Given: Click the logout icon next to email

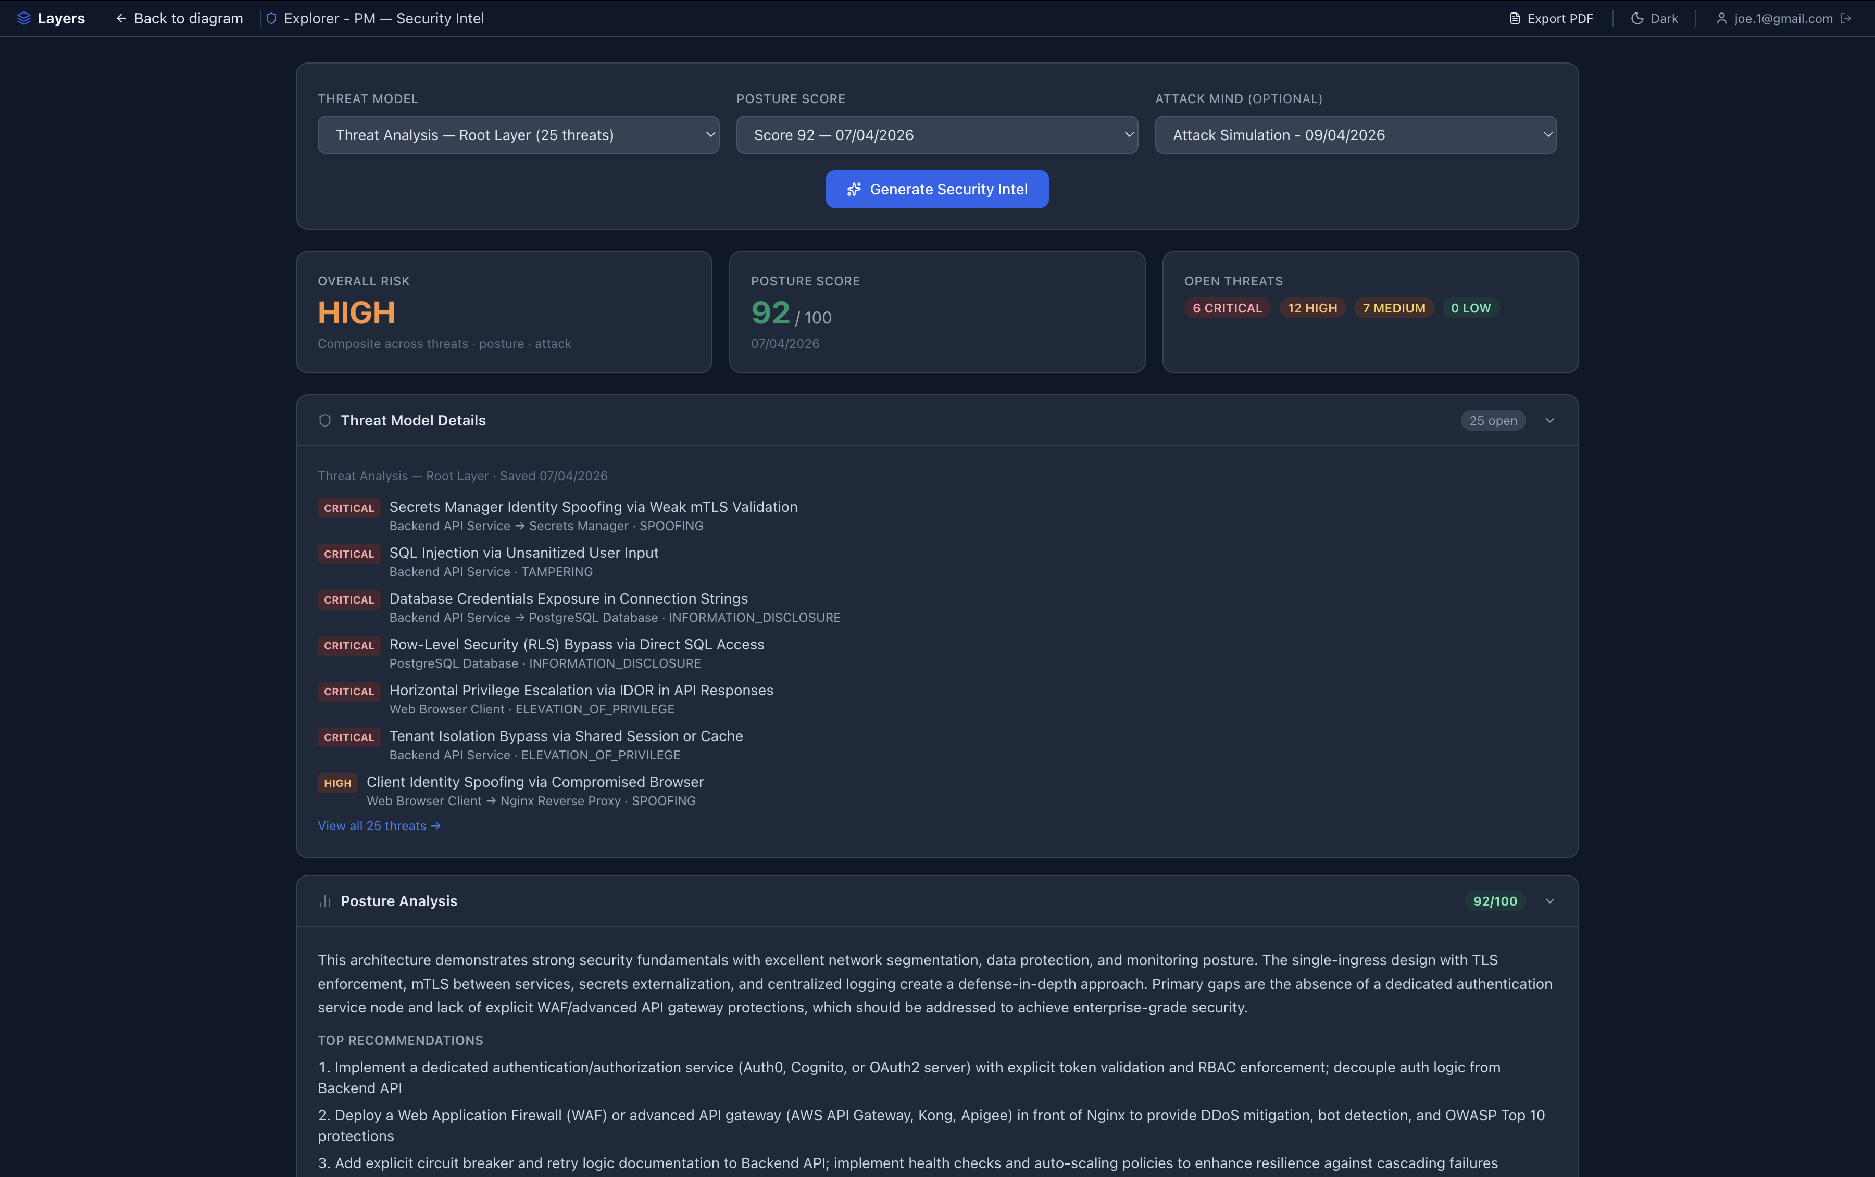Looking at the screenshot, I should coord(1845,18).
